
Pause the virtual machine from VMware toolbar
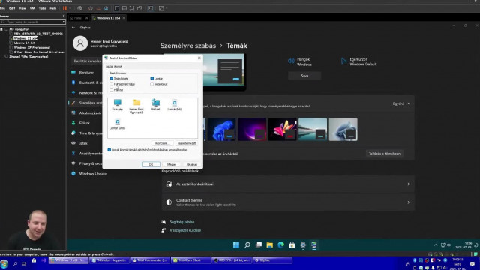click(x=65, y=8)
